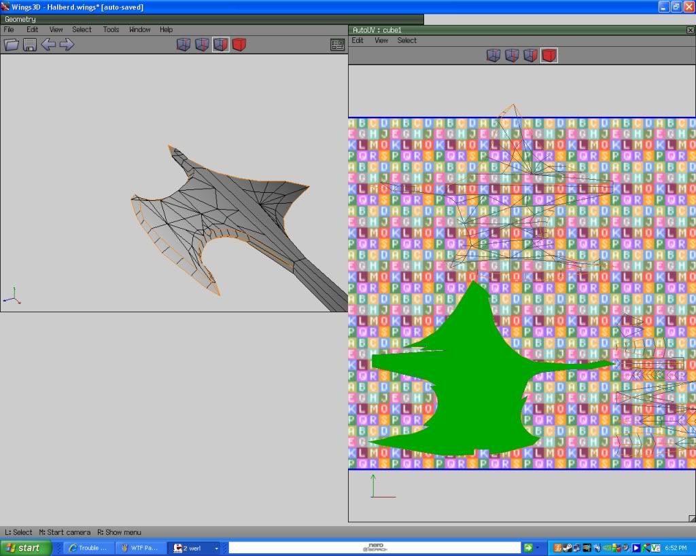The height and width of the screenshot is (556, 696).
Task: Expand the File menu in Geometry window
Action: [9, 30]
